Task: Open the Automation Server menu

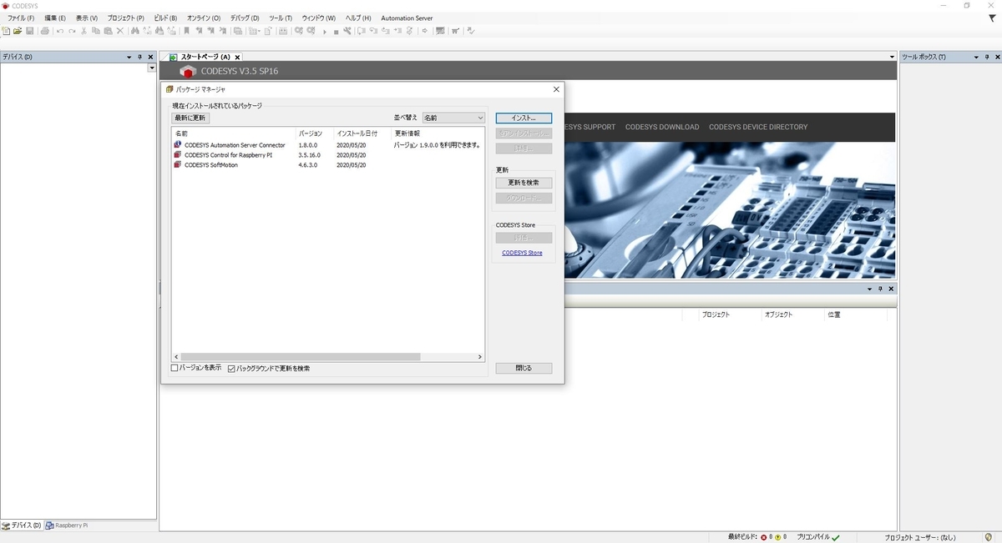Action: (x=407, y=18)
